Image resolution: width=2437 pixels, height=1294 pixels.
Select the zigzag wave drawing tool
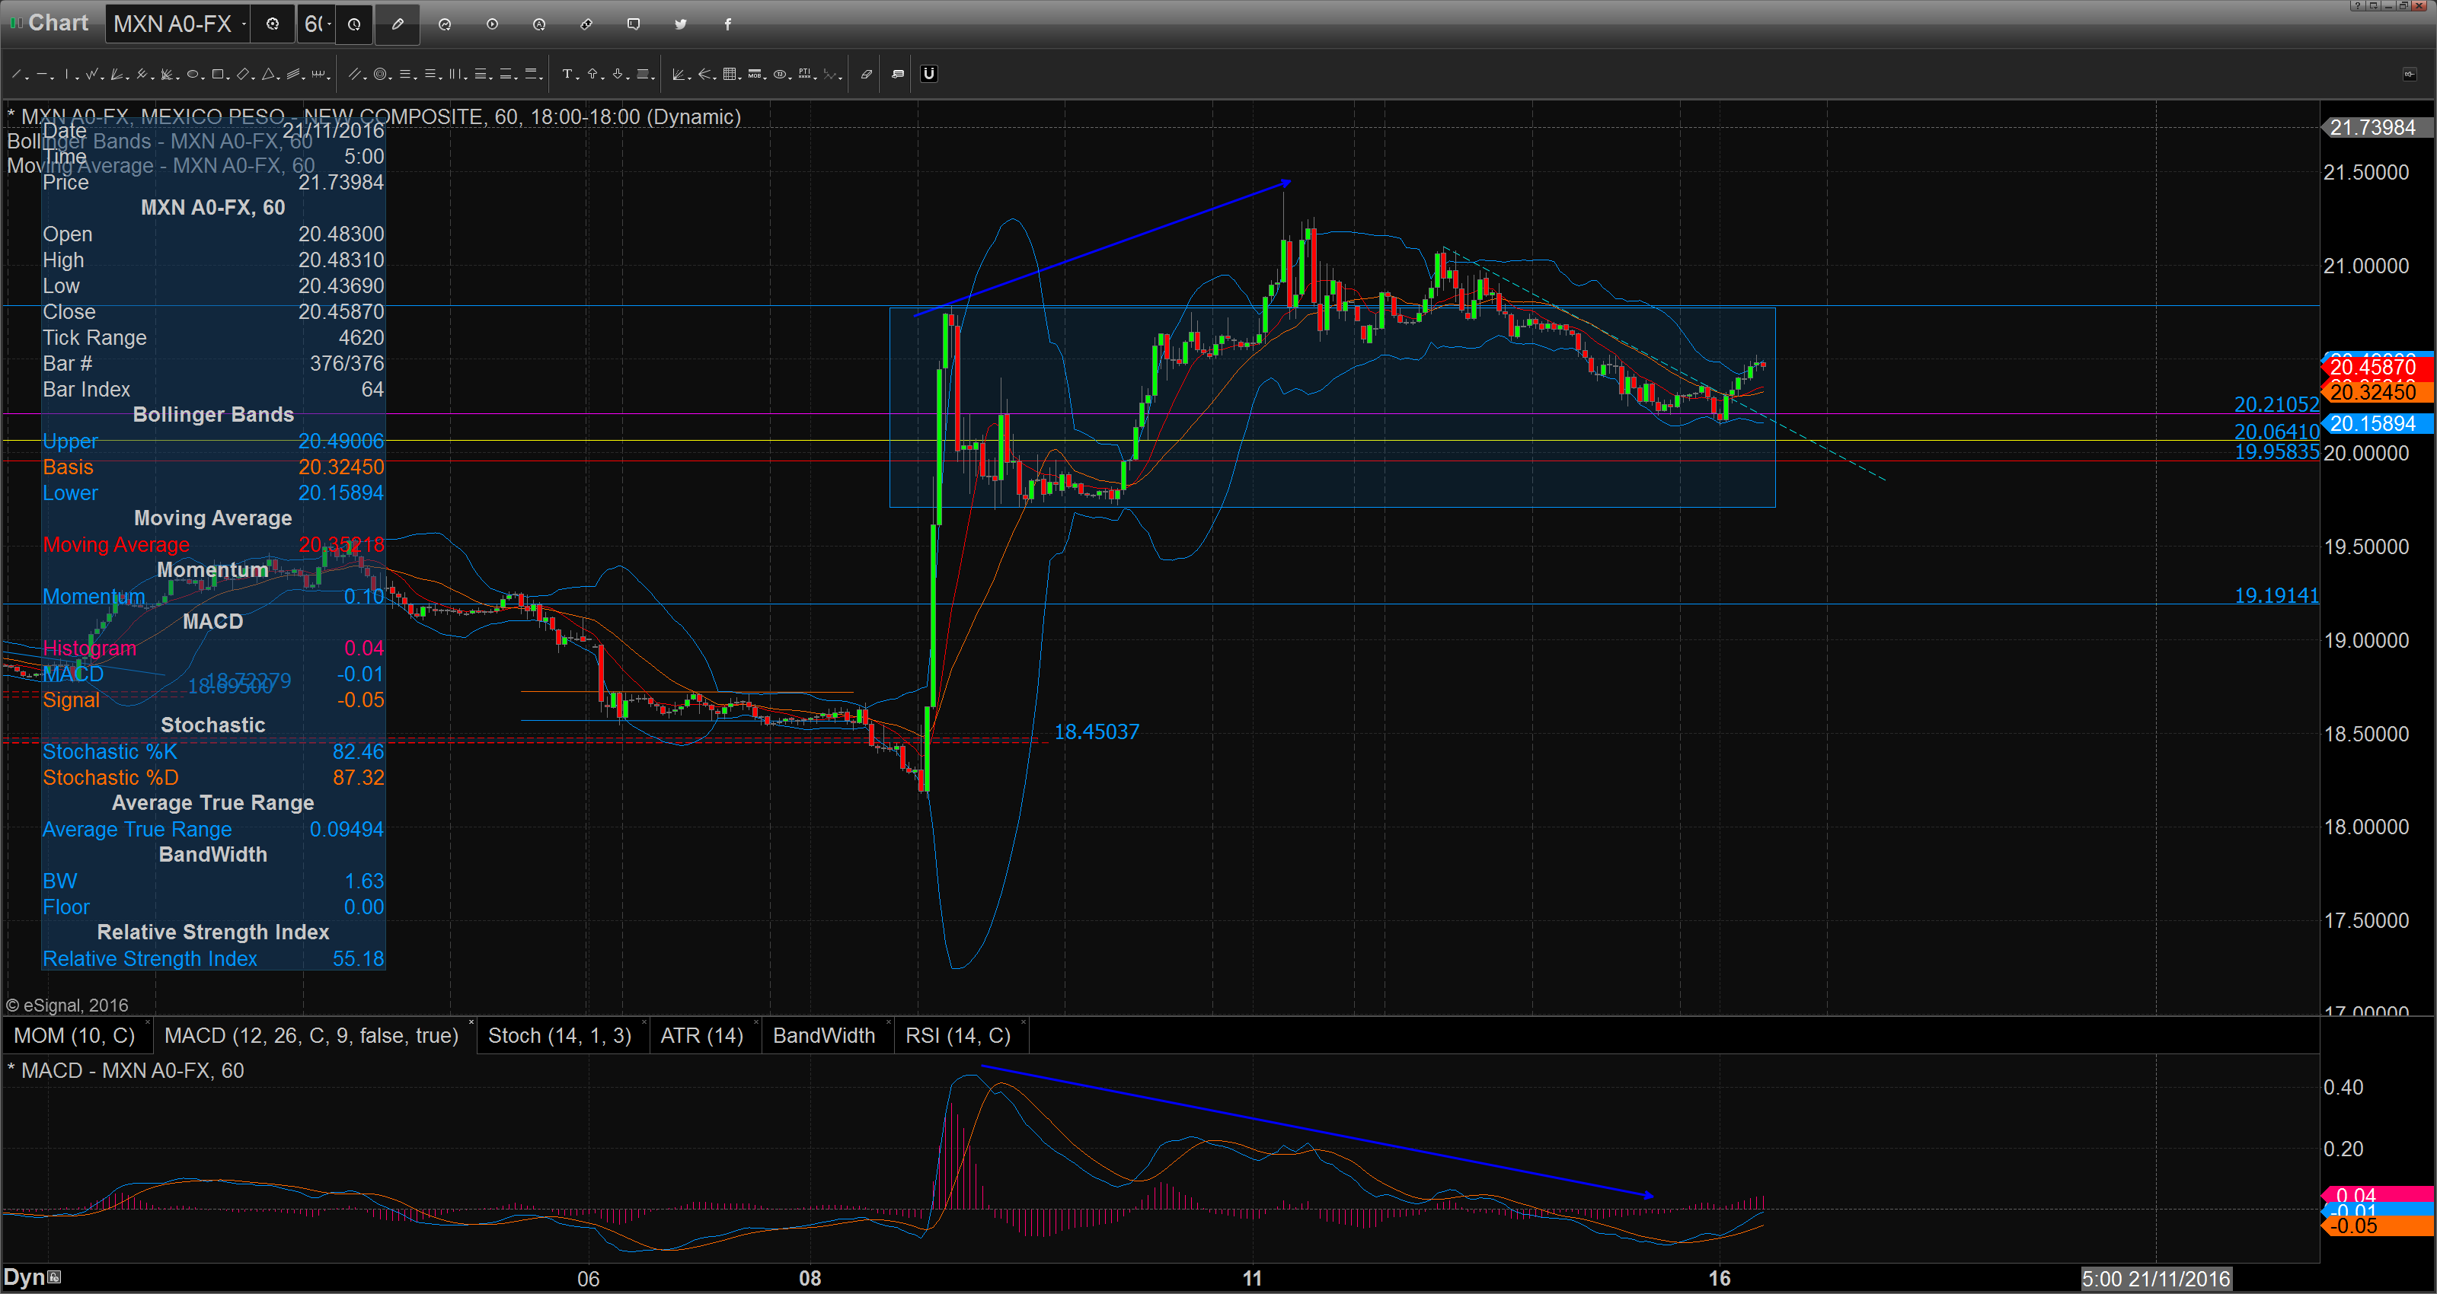(91, 74)
